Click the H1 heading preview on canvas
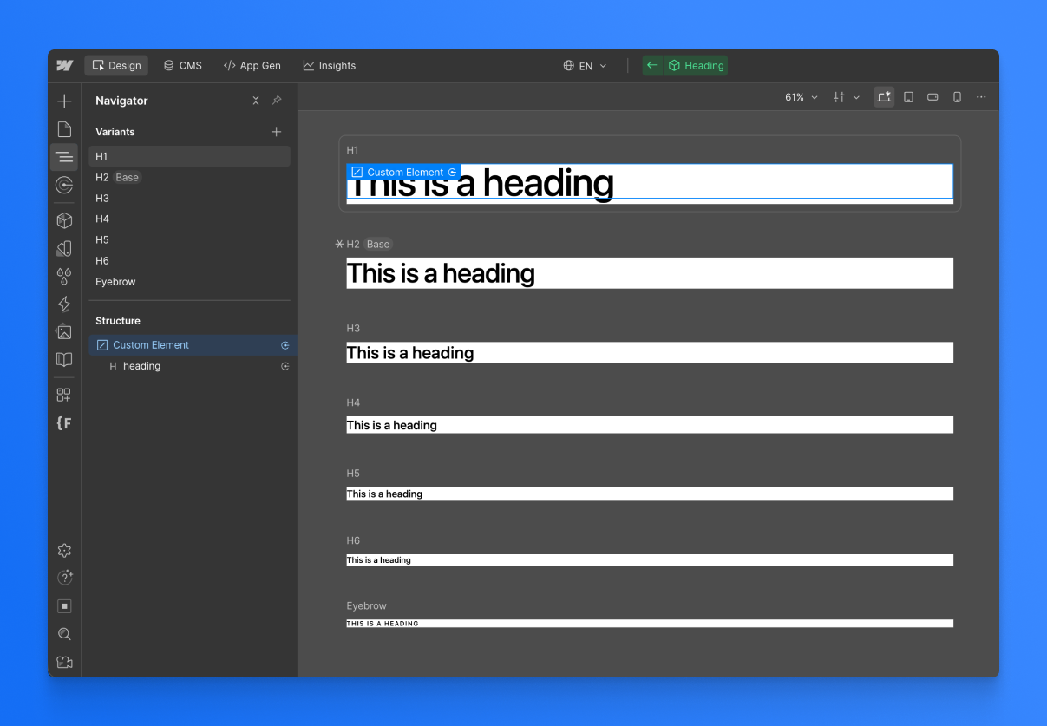The image size is (1047, 726). tap(650, 184)
